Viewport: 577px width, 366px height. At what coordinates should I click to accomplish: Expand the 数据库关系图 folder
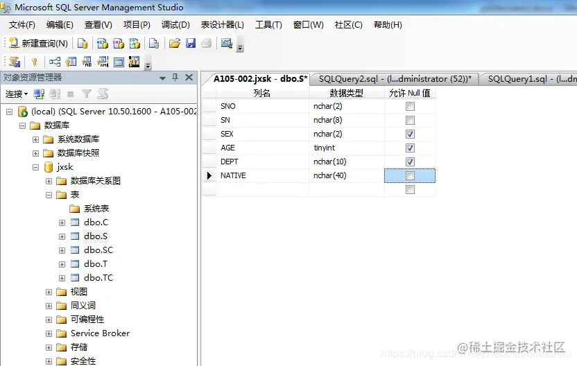pos(49,181)
